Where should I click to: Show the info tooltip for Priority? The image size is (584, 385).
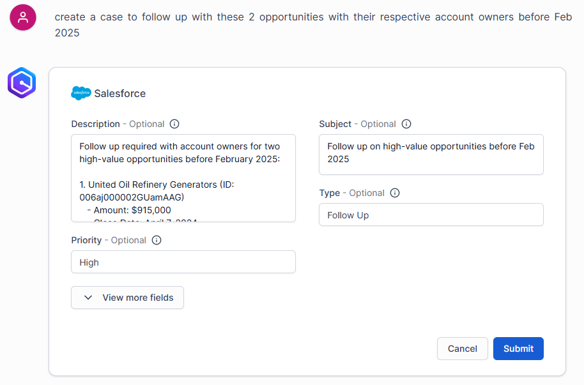point(157,240)
